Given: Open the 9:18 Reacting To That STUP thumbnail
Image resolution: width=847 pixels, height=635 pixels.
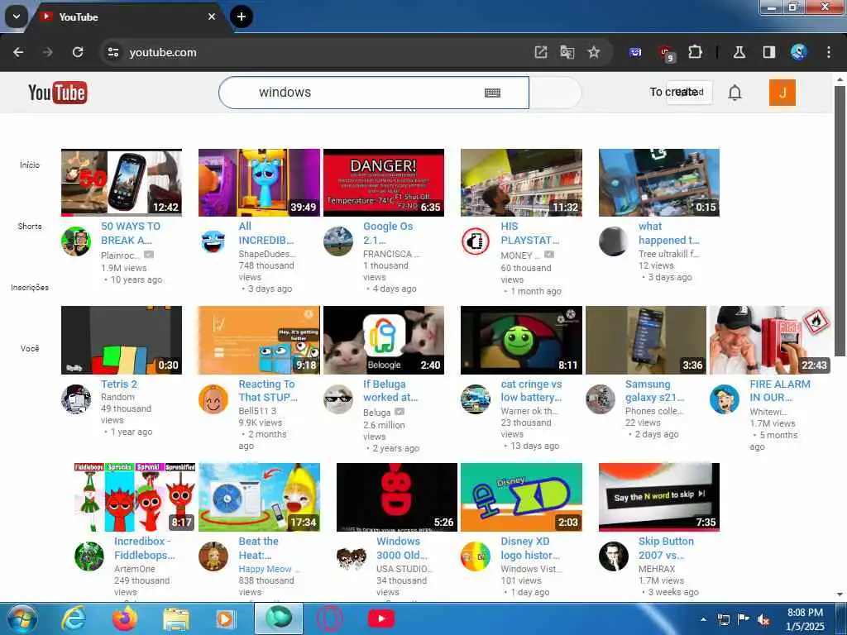Looking at the screenshot, I should pos(258,340).
